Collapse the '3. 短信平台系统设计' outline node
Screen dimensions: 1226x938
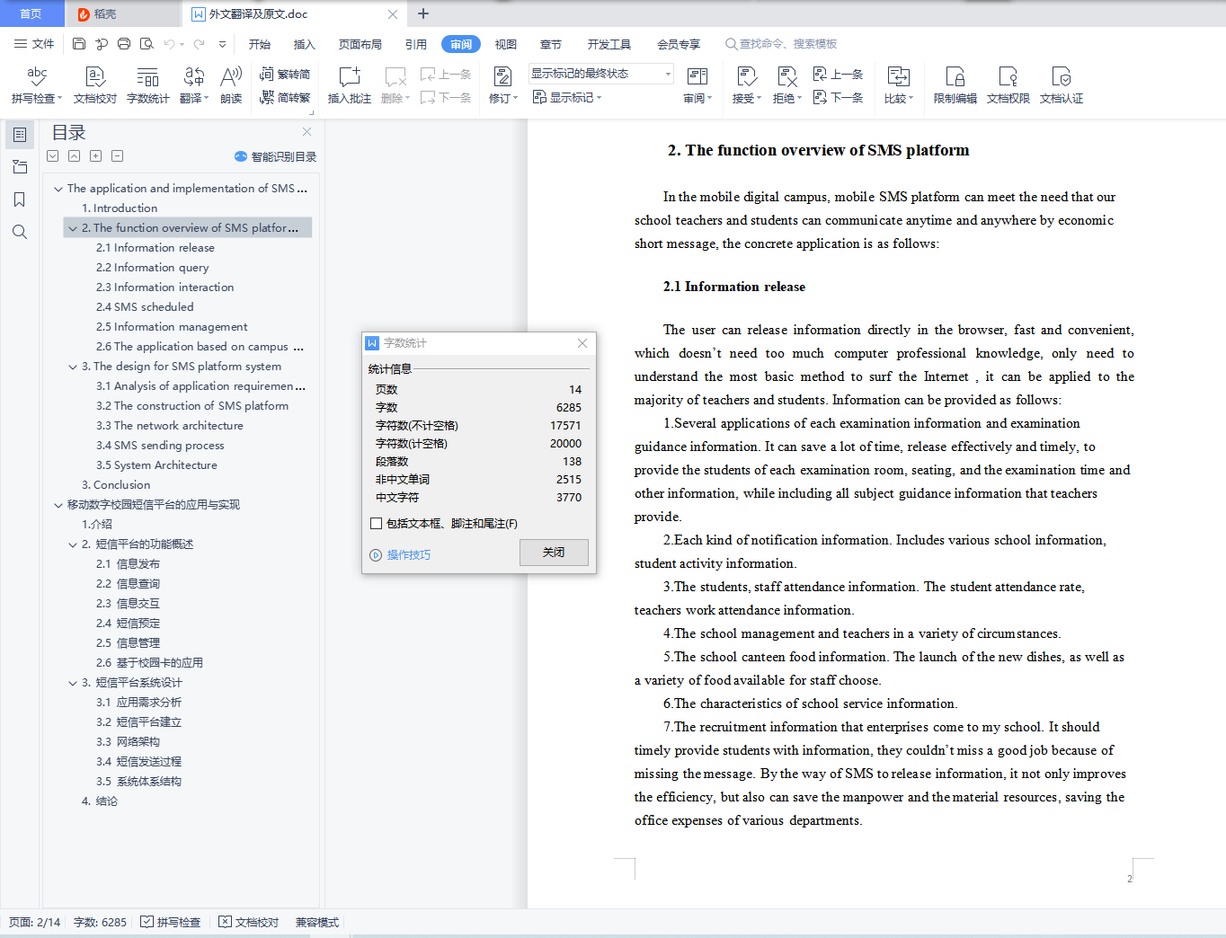click(73, 683)
